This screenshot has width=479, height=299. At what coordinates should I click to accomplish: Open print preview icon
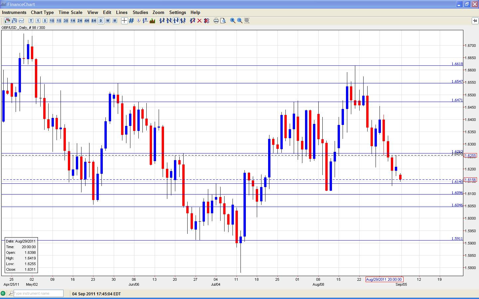[223, 21]
